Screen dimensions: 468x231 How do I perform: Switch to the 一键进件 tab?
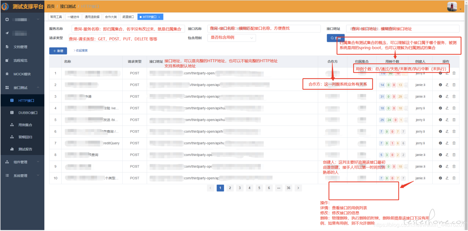pos(73,17)
